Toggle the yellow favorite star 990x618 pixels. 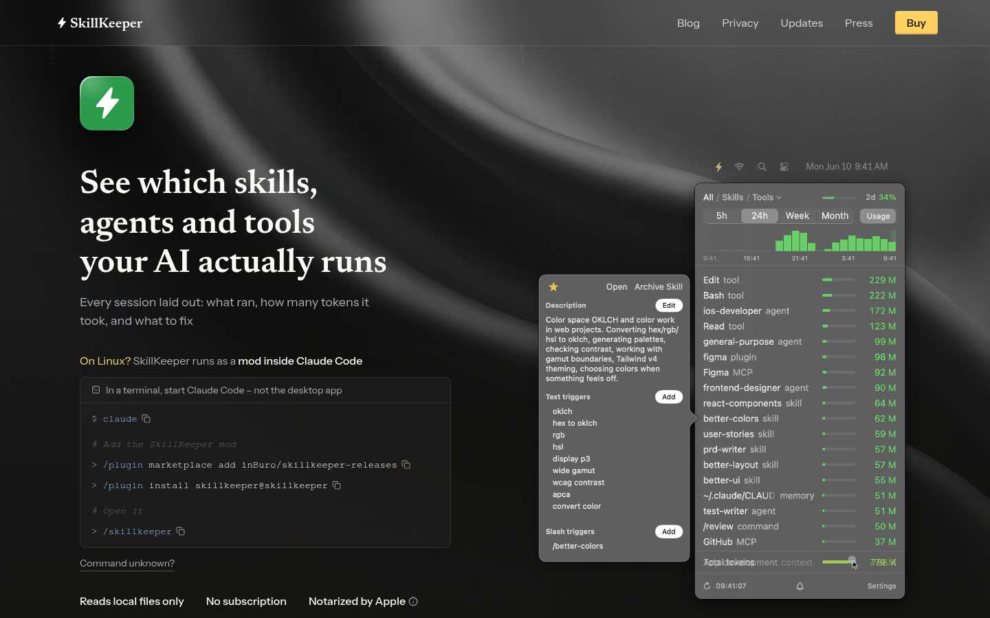tap(553, 287)
